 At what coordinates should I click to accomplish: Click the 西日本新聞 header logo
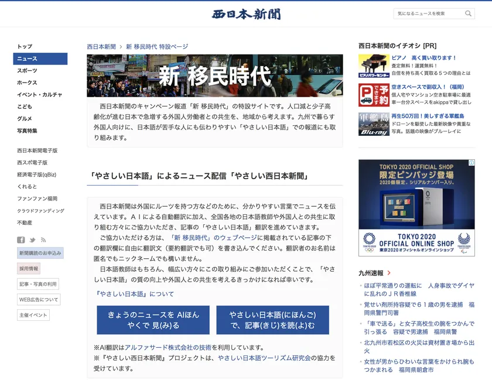(x=246, y=14)
